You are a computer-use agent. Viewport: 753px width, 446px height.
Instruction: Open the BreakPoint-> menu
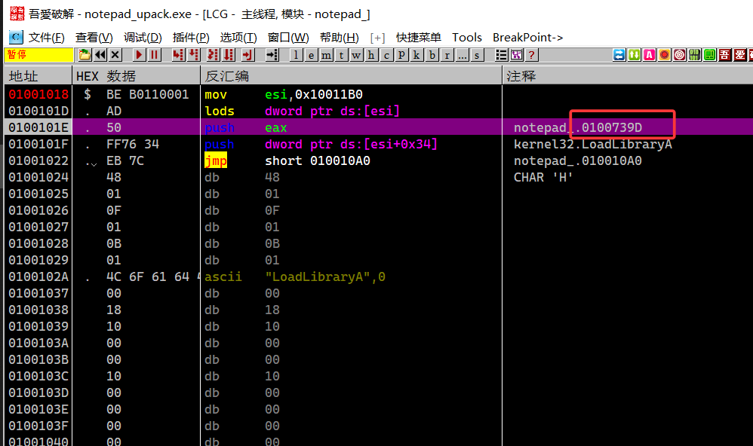[527, 37]
